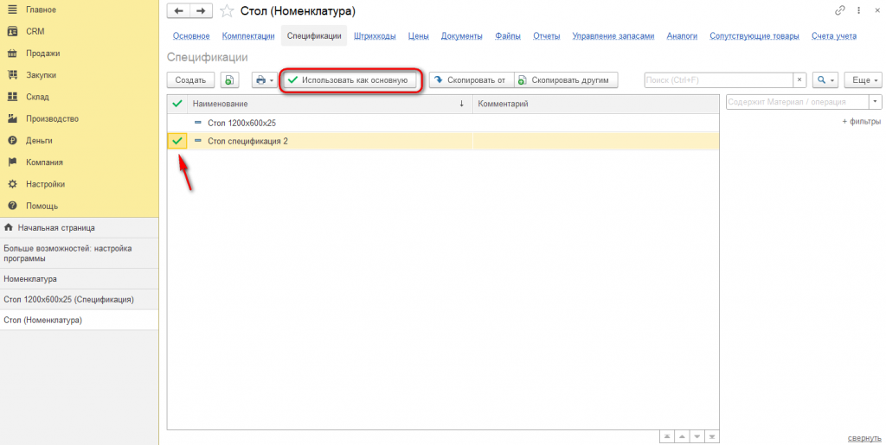Jump to the last row with the bottom arrow
Screen dimensions: 886x445
(x=712, y=436)
